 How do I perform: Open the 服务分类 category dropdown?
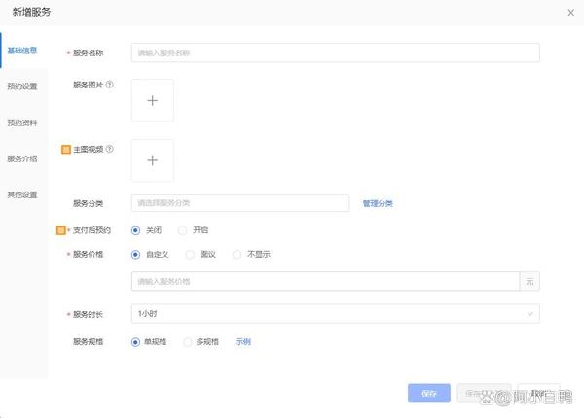tap(240, 203)
